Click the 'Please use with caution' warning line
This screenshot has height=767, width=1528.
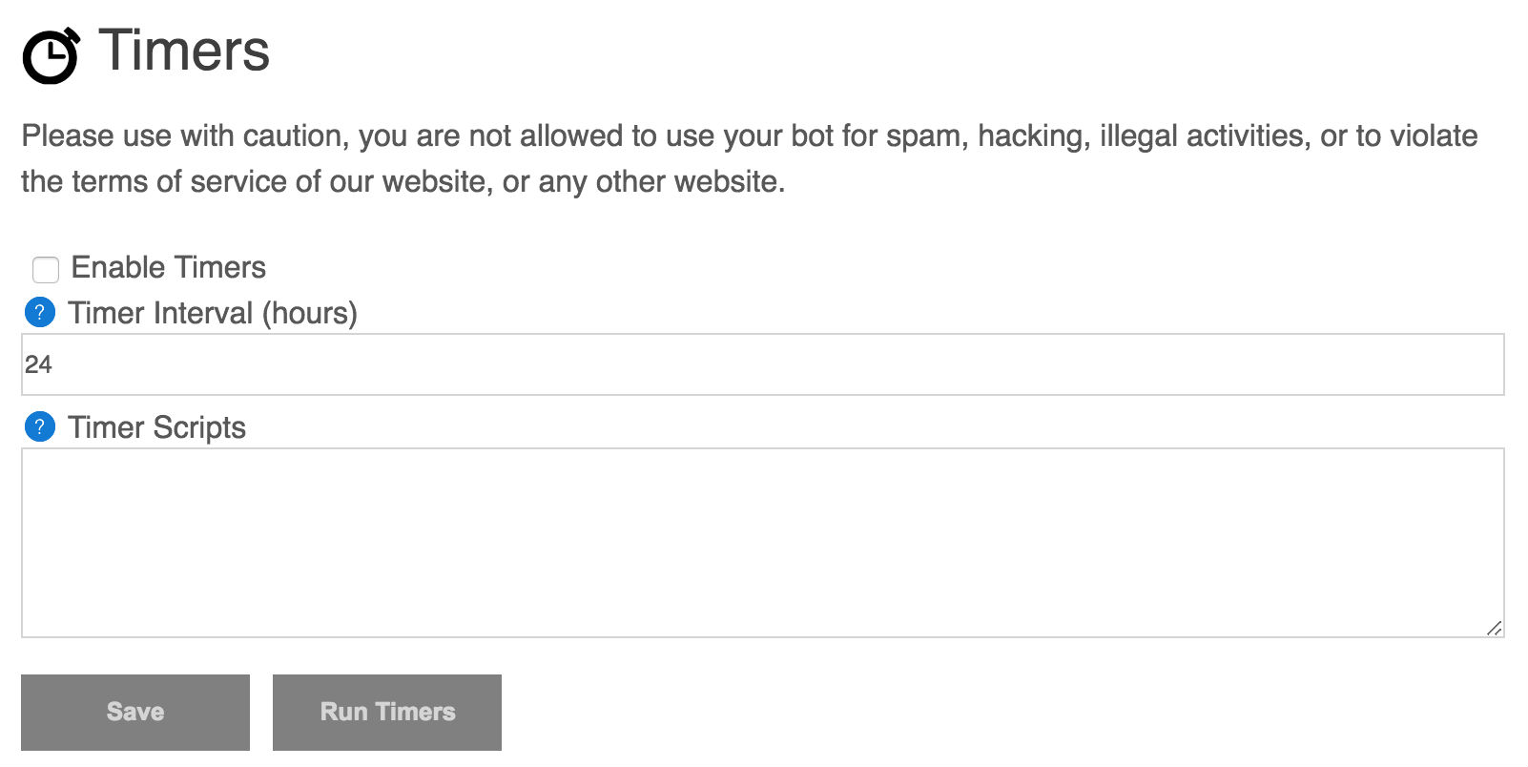750,135
